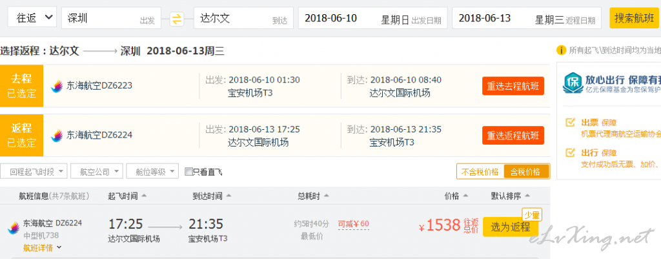Click the 选为返程 button
Screen dimensions: 661x259
click(510, 227)
